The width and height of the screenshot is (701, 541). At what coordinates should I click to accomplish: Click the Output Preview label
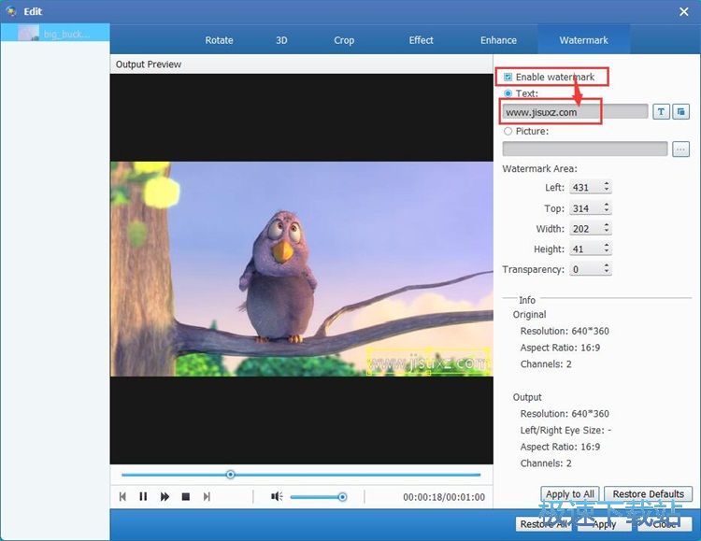(x=149, y=64)
